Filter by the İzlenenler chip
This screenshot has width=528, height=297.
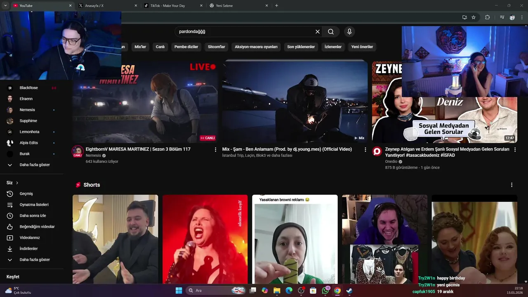pos(333,47)
